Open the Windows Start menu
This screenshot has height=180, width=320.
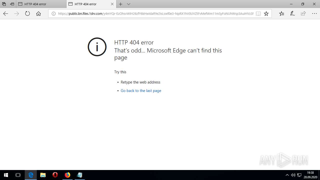click(6, 175)
